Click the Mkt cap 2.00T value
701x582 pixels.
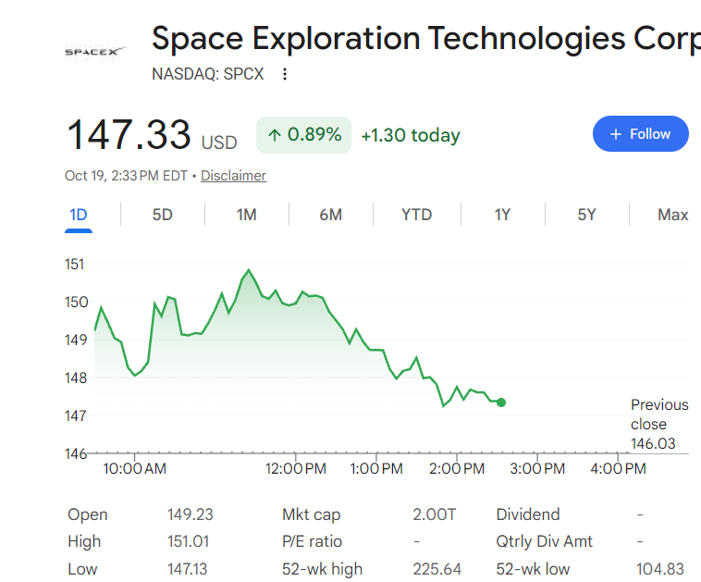pyautogui.click(x=434, y=514)
